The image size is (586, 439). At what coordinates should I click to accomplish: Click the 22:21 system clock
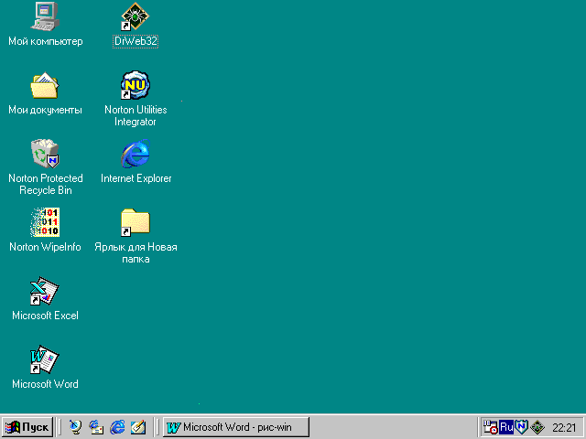click(x=564, y=427)
